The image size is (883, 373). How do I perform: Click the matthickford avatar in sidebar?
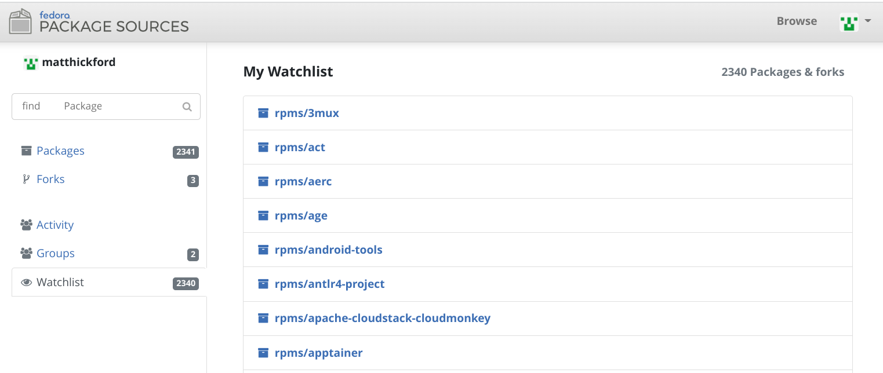[x=31, y=63]
